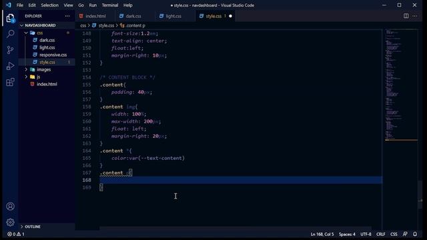
Task: Open dark.css in the explorer tree
Action: pos(47,40)
